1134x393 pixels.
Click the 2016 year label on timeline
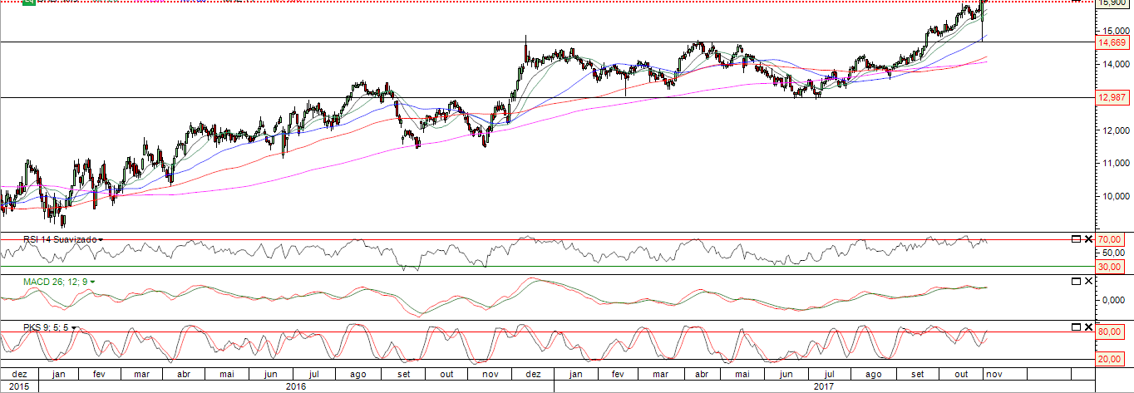tap(296, 386)
